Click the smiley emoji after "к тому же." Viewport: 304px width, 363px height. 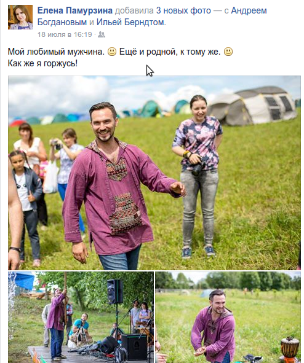tap(228, 52)
